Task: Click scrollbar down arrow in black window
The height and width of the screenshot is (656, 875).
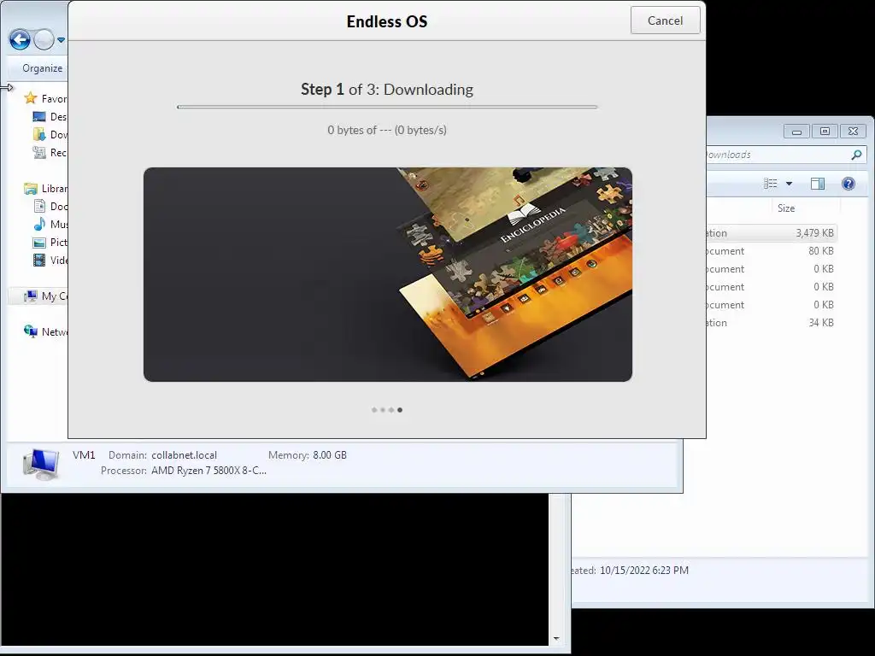Action: click(556, 639)
